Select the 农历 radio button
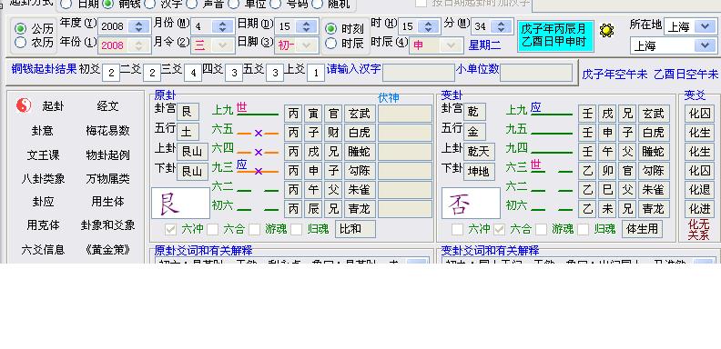Screen dimensions: 721x349 click(20, 43)
